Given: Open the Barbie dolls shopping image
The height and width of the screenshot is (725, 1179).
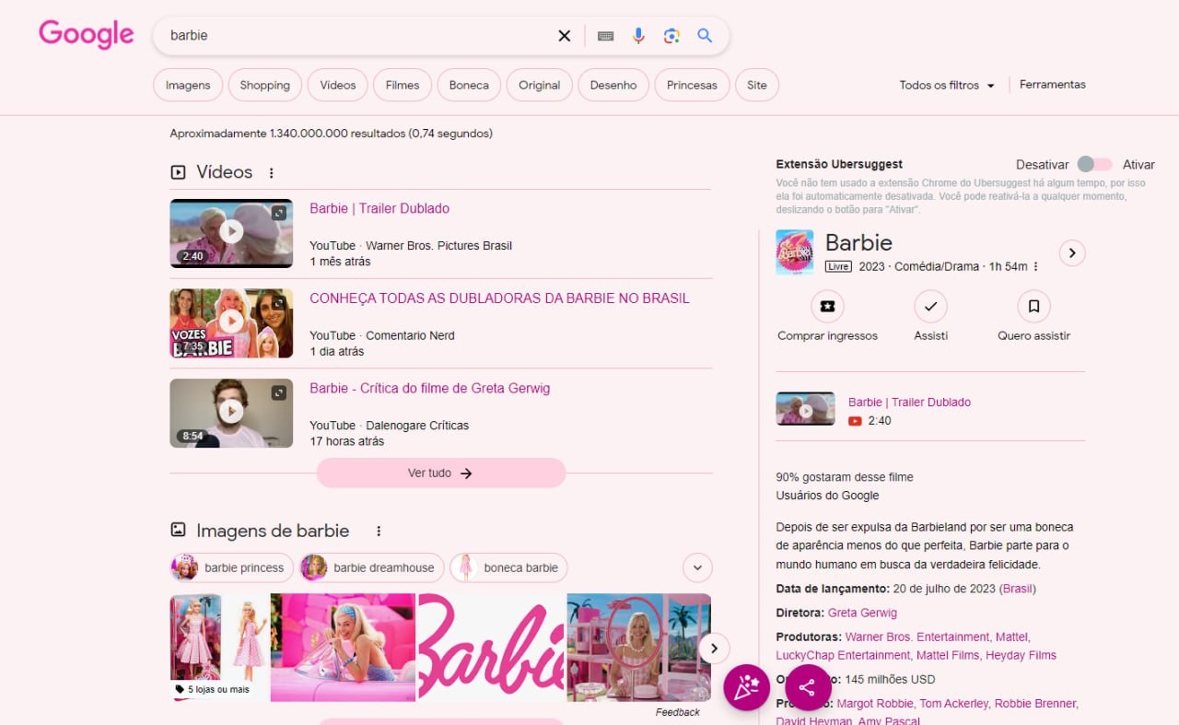Looking at the screenshot, I should 219,647.
